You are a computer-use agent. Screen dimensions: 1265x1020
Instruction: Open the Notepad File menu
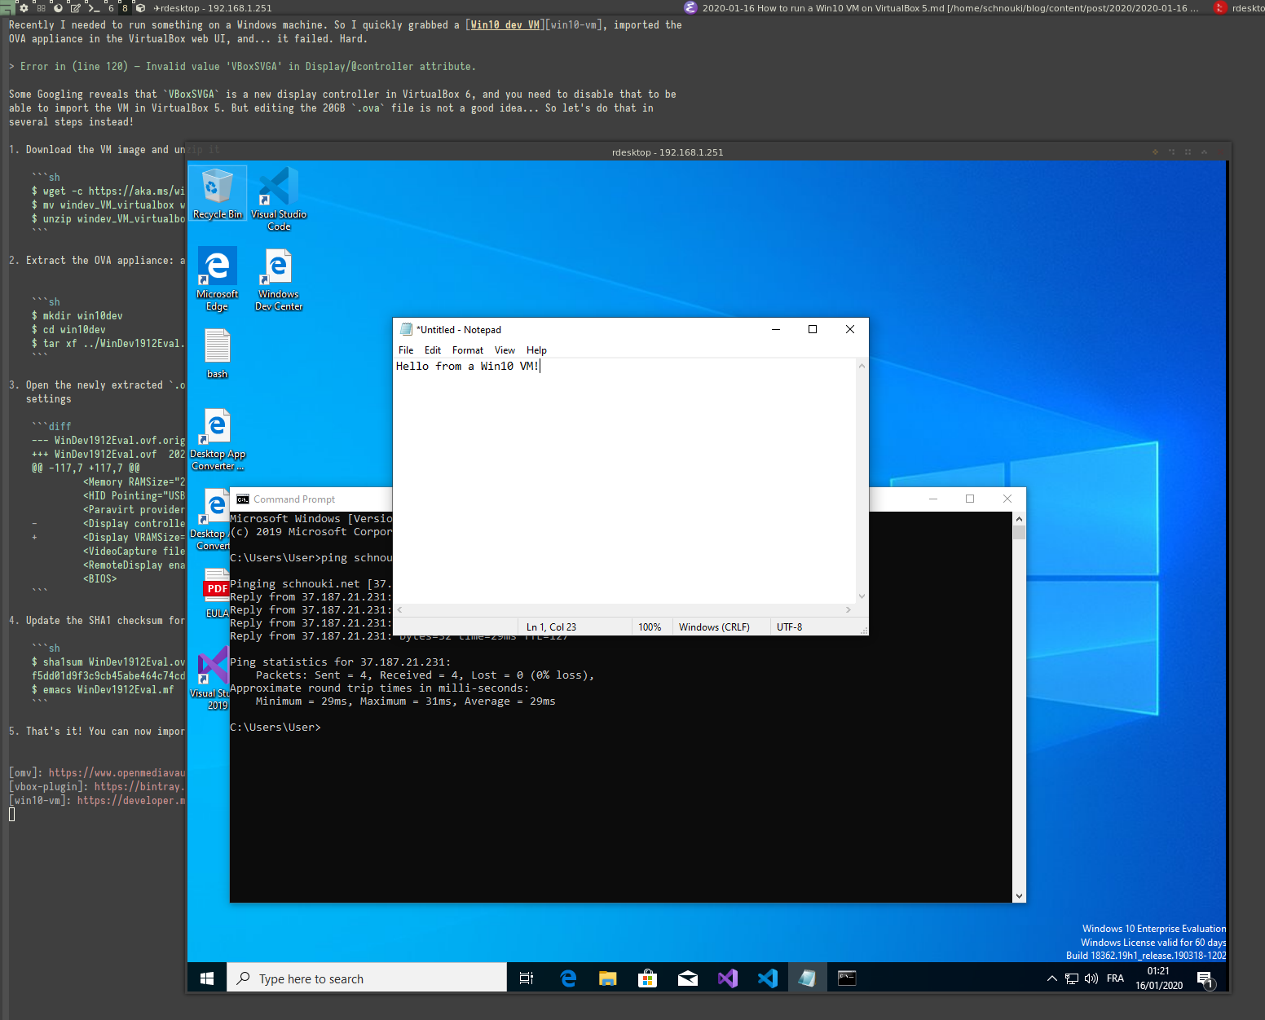(x=406, y=350)
